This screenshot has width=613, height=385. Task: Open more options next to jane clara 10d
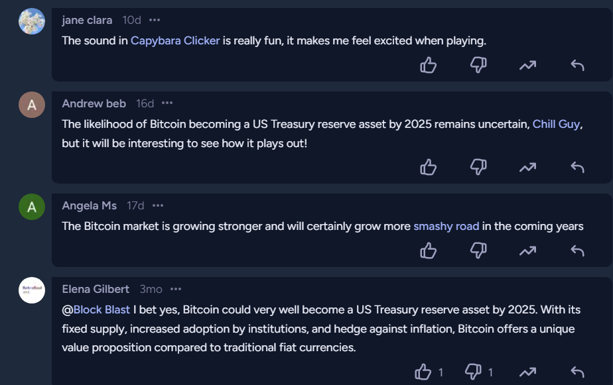pos(155,20)
